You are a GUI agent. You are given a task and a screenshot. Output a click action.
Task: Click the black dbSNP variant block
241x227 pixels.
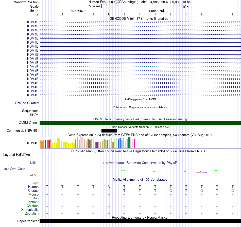109,131
